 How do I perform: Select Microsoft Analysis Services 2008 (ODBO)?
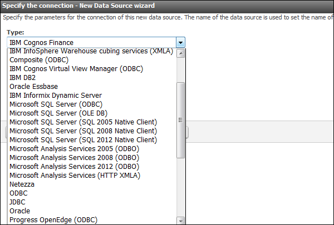click(74, 158)
